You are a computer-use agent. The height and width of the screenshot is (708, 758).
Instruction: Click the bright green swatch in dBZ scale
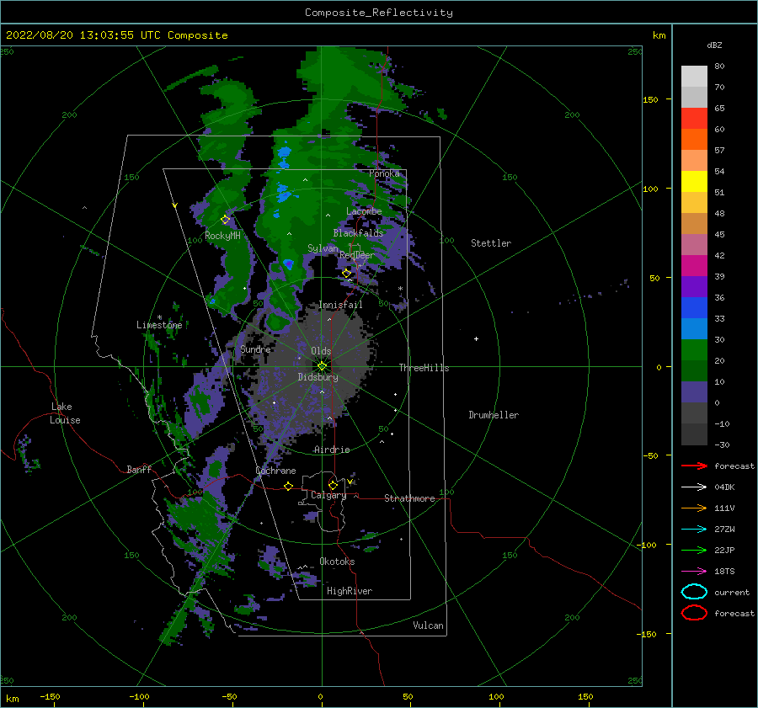click(694, 349)
